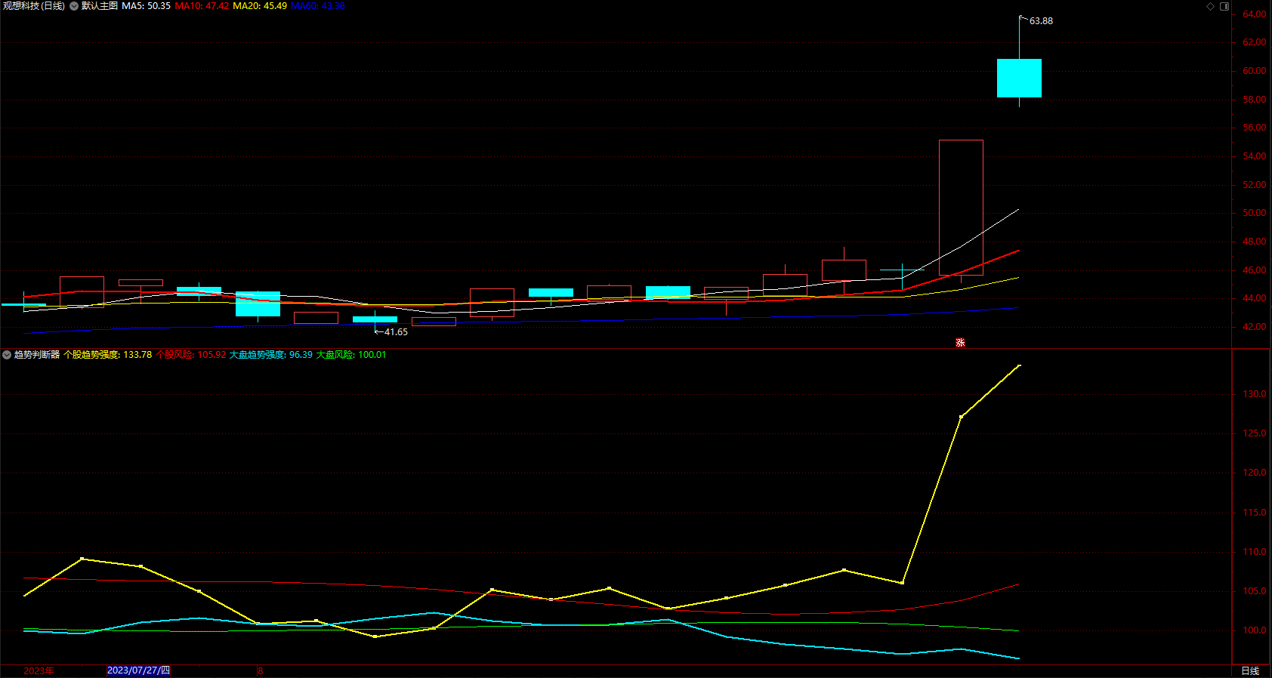Click the 41.65 low price label
Image resolution: width=1272 pixels, height=678 pixels.
point(396,332)
